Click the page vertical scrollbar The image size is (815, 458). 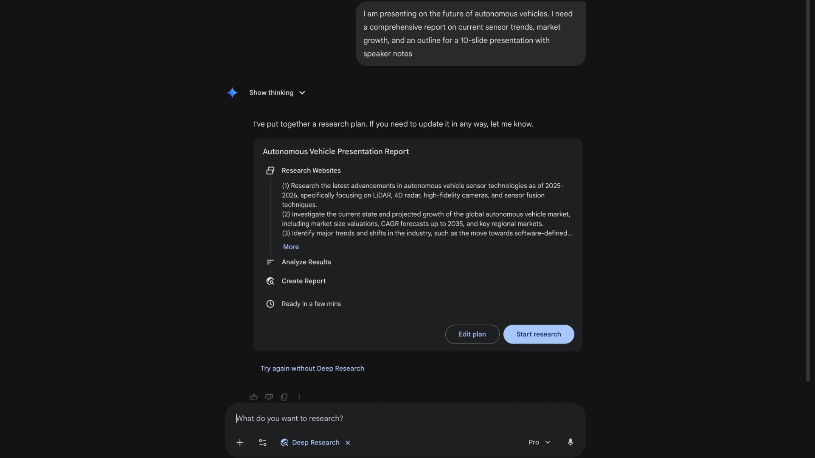pos(808,191)
